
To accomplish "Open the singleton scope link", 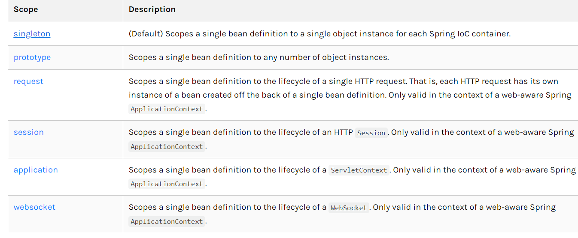I will [x=32, y=34].
